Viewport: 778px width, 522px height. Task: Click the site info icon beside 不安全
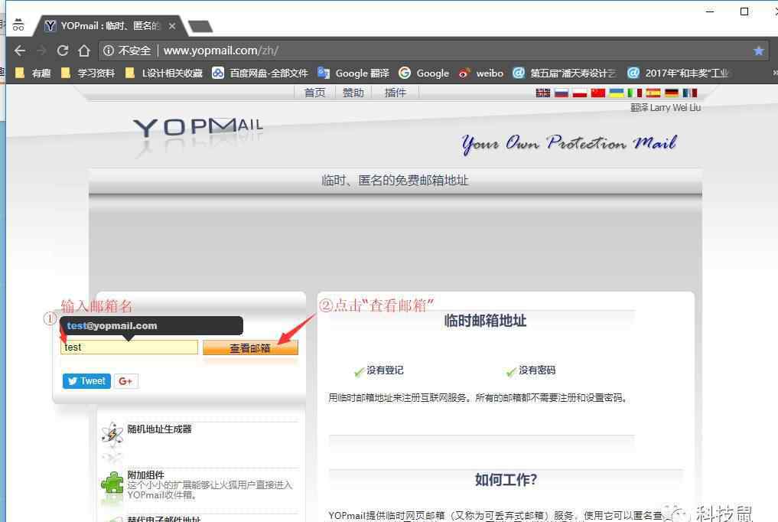[x=108, y=50]
